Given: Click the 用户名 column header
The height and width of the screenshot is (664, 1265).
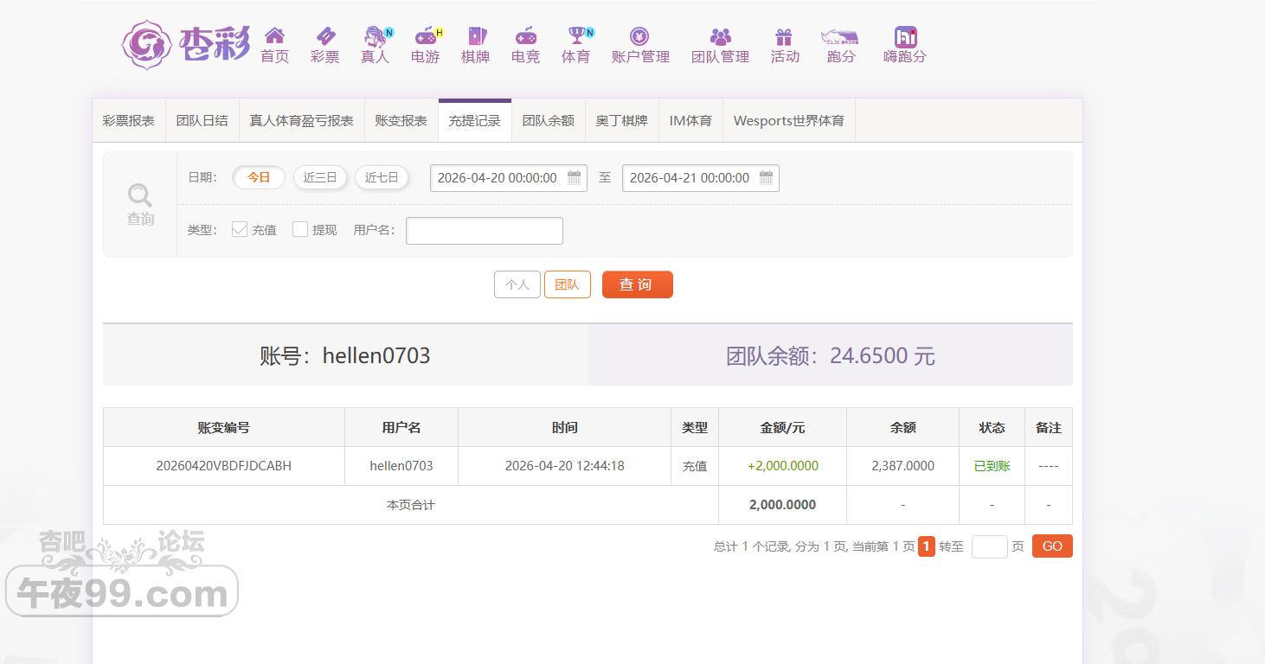Looking at the screenshot, I should click(x=401, y=427).
